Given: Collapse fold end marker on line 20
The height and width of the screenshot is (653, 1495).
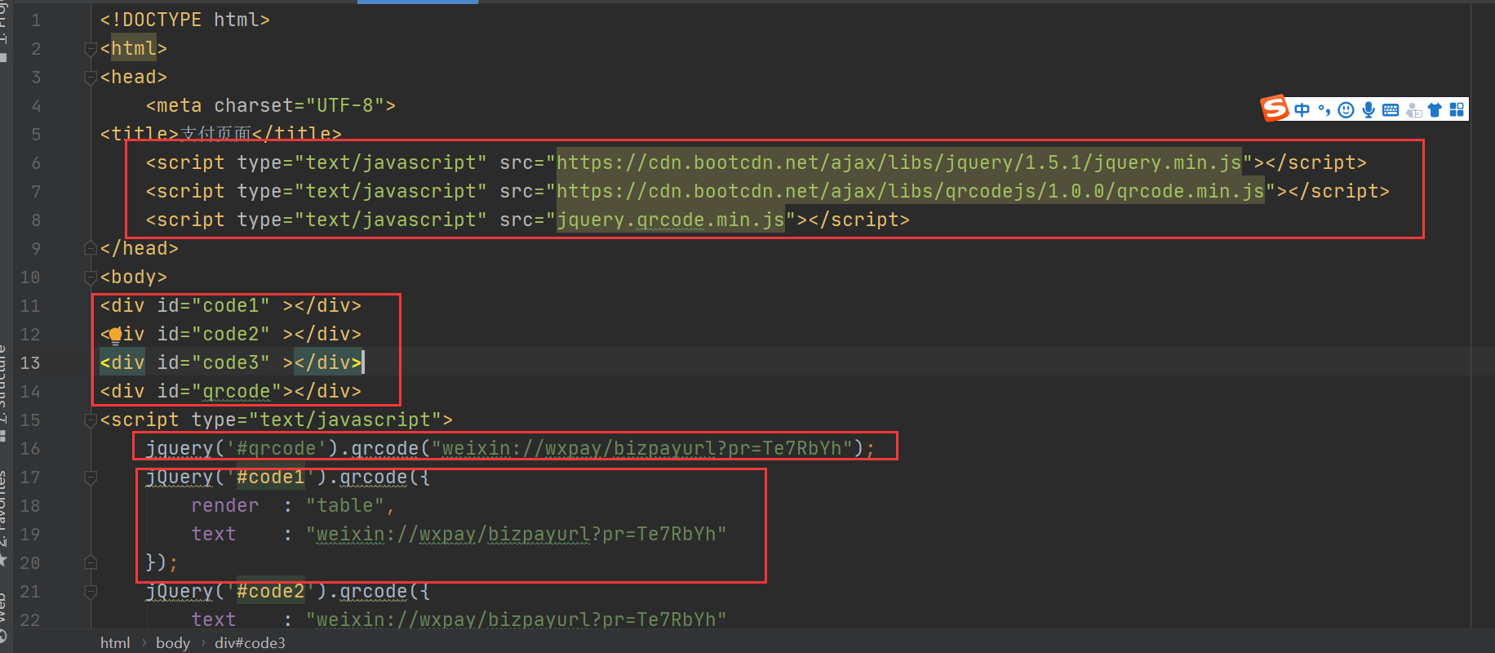Looking at the screenshot, I should click(91, 562).
